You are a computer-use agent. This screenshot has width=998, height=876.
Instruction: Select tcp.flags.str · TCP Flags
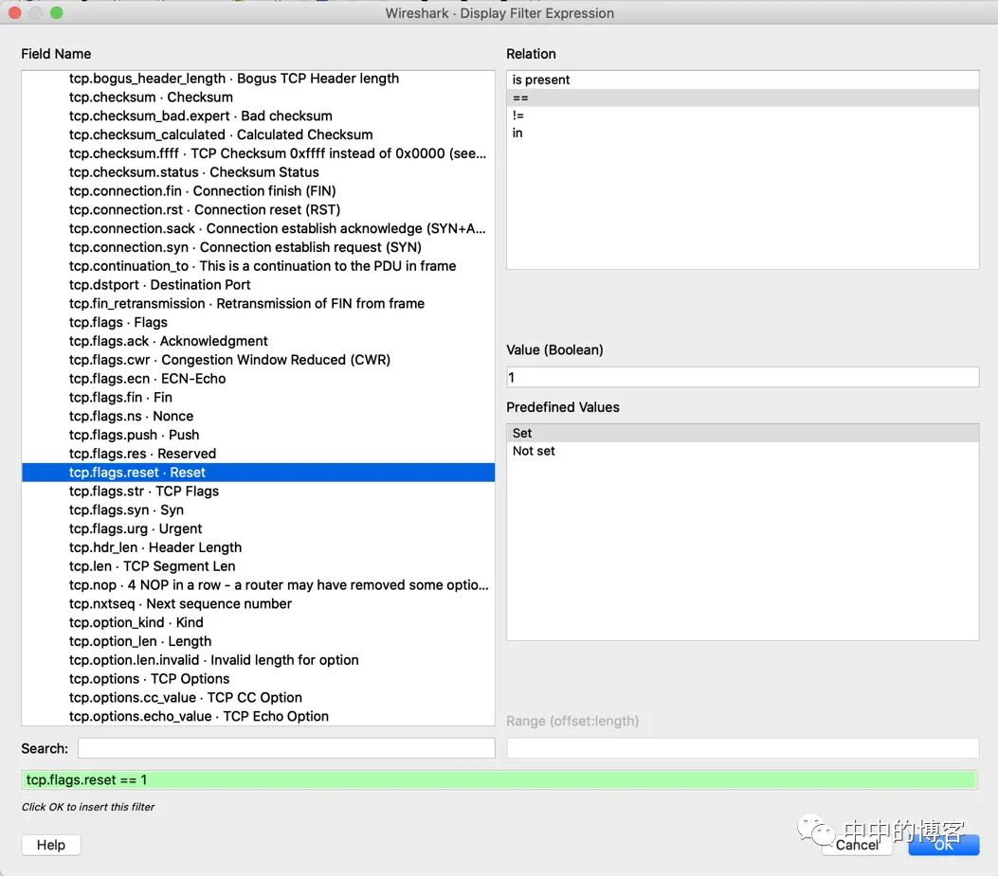[259, 492]
